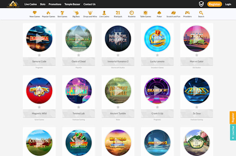The width and height of the screenshot is (236, 156).
Task: Open the Centurion Big Money thumbnail
Action: click(39, 143)
